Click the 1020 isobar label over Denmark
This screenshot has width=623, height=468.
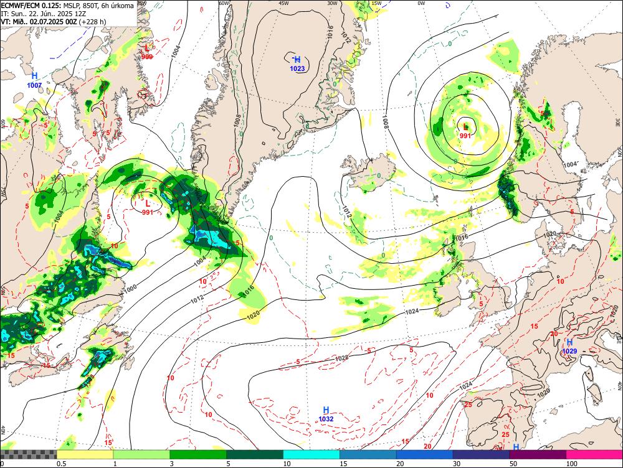point(549,234)
